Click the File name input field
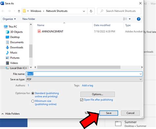The height and width of the screenshot is (129, 156). (84, 74)
